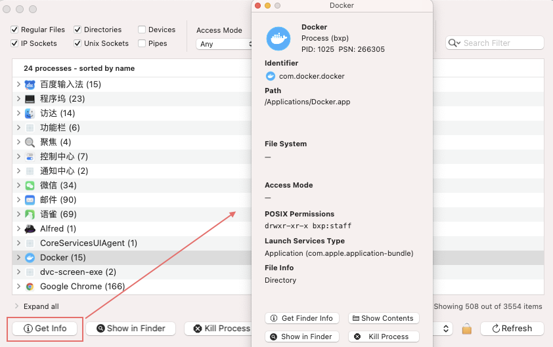553x347 pixels.
Task: Click 'Showing 508 out of 3554 items' status
Action: (x=488, y=306)
